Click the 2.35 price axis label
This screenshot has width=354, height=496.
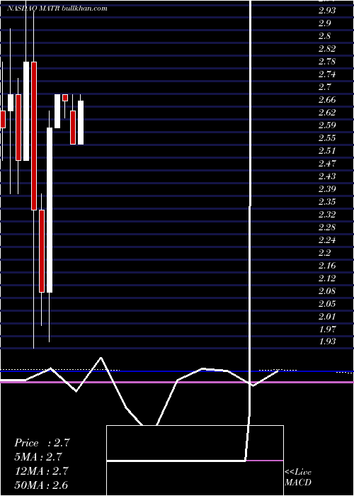point(327,202)
